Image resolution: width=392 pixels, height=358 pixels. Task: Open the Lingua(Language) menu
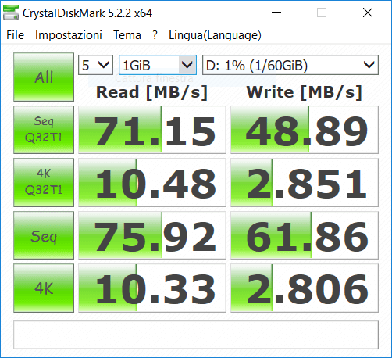(x=215, y=35)
